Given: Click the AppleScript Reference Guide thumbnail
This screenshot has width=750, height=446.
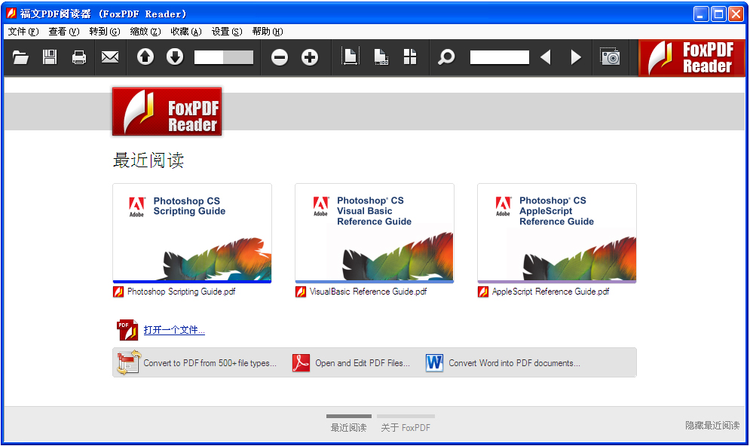Looking at the screenshot, I should pyautogui.click(x=557, y=234).
